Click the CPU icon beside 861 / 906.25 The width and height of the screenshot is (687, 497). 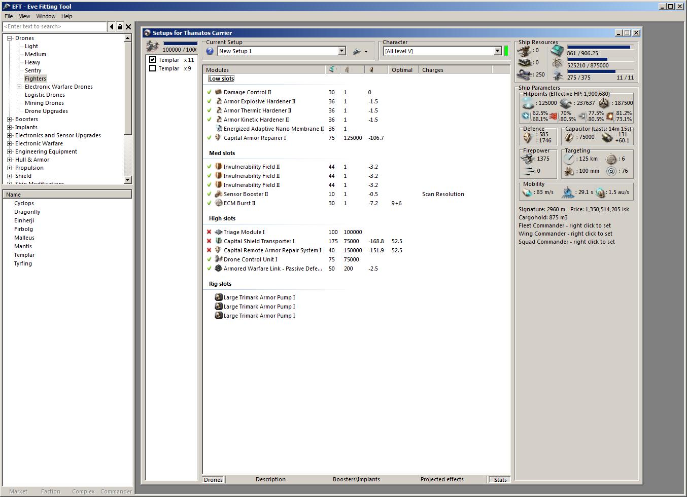[x=558, y=51]
